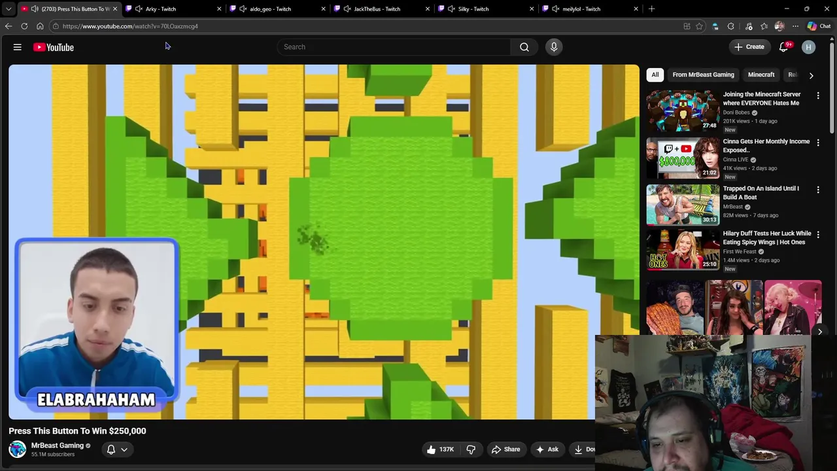Viewport: 837px width, 471px height.
Task: Add page to favorites with star icon
Action: [x=699, y=26]
